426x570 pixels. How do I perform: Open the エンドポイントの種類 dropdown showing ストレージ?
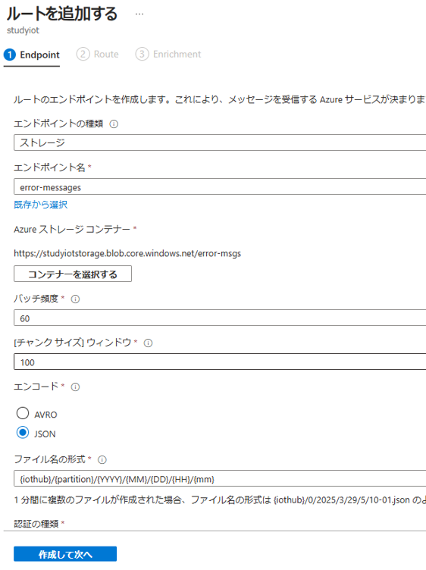point(220,142)
